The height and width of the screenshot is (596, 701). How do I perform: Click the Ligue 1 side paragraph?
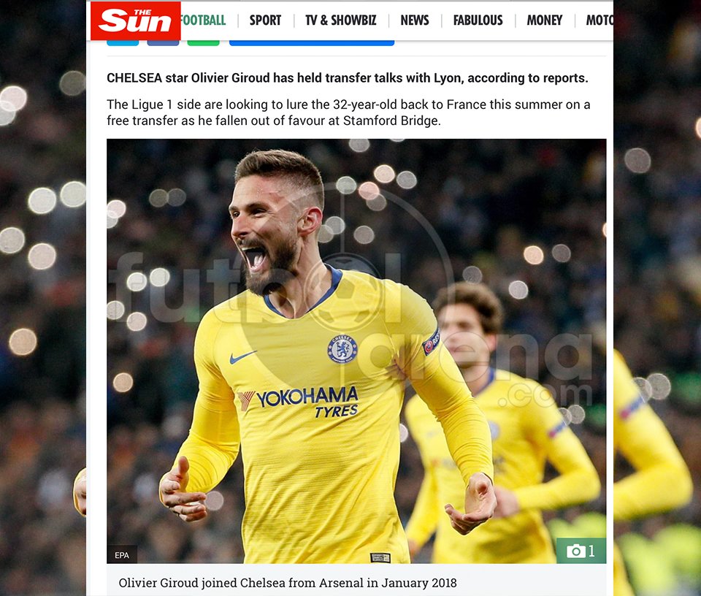348,112
